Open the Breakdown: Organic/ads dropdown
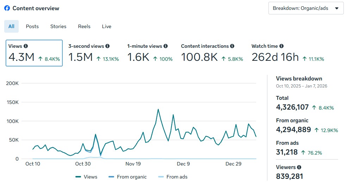Screen dimensions: 347x182 click(306, 8)
